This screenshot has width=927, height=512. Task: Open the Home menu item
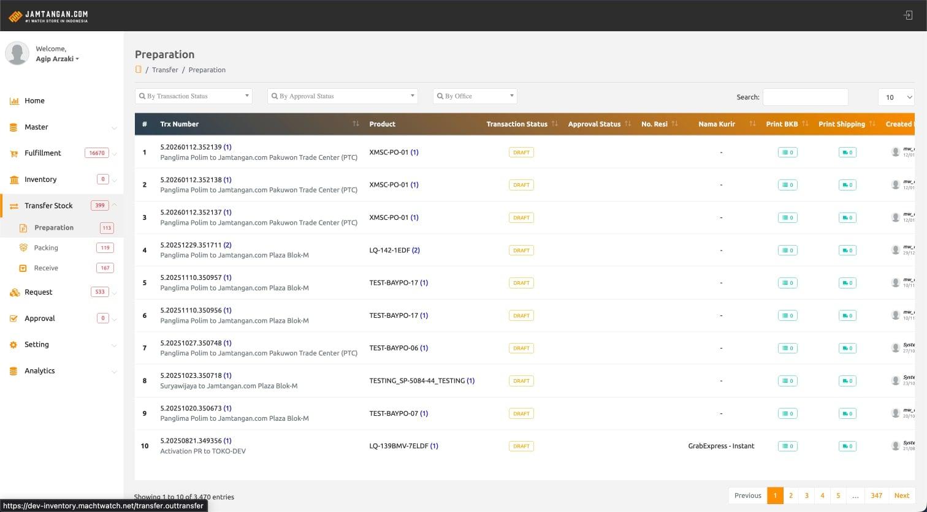[x=34, y=100]
